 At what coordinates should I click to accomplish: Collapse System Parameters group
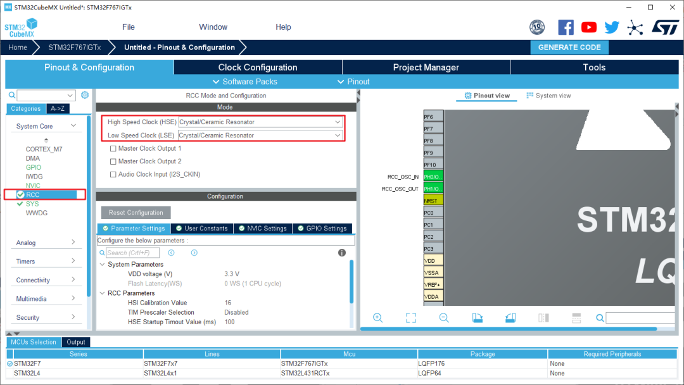tap(103, 264)
